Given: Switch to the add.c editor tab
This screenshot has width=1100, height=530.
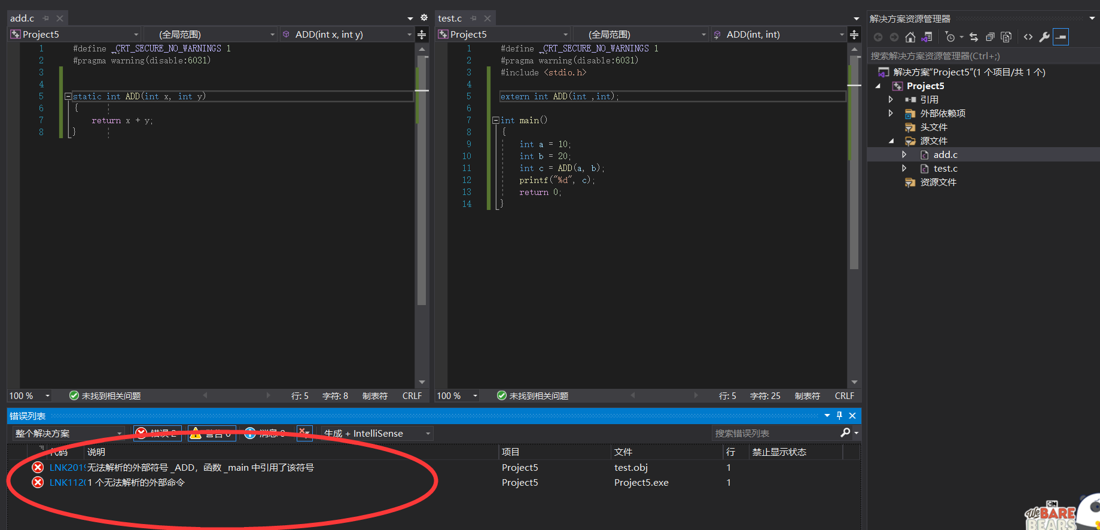Looking at the screenshot, I should point(22,19).
